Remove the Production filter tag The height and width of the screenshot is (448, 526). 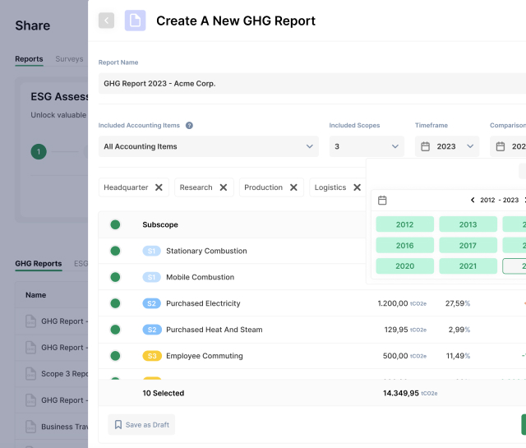[x=293, y=187]
